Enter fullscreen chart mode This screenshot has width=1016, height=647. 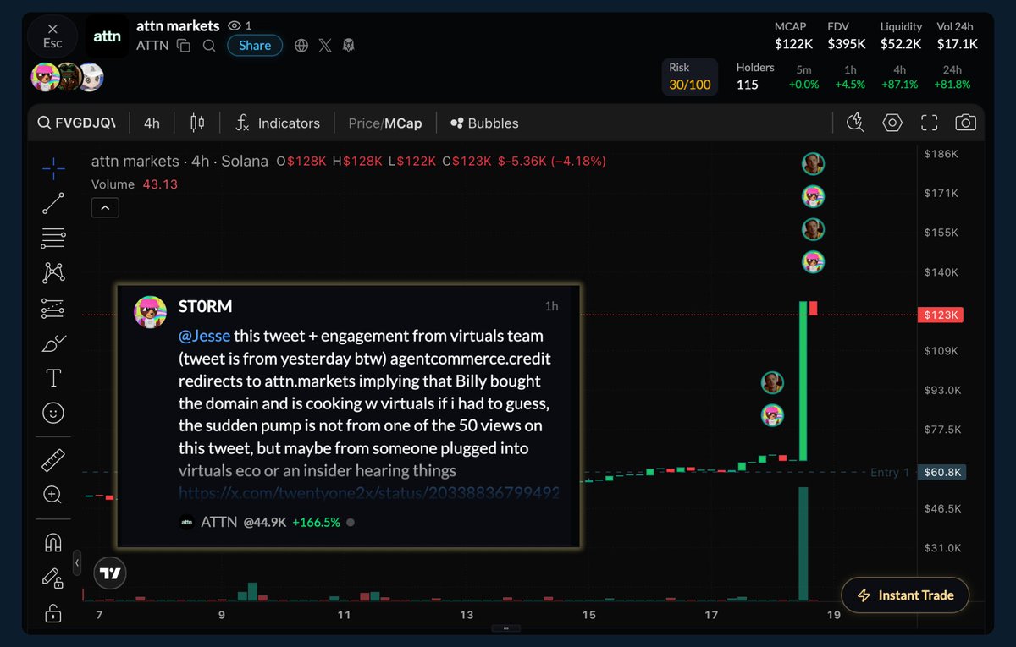(x=929, y=123)
